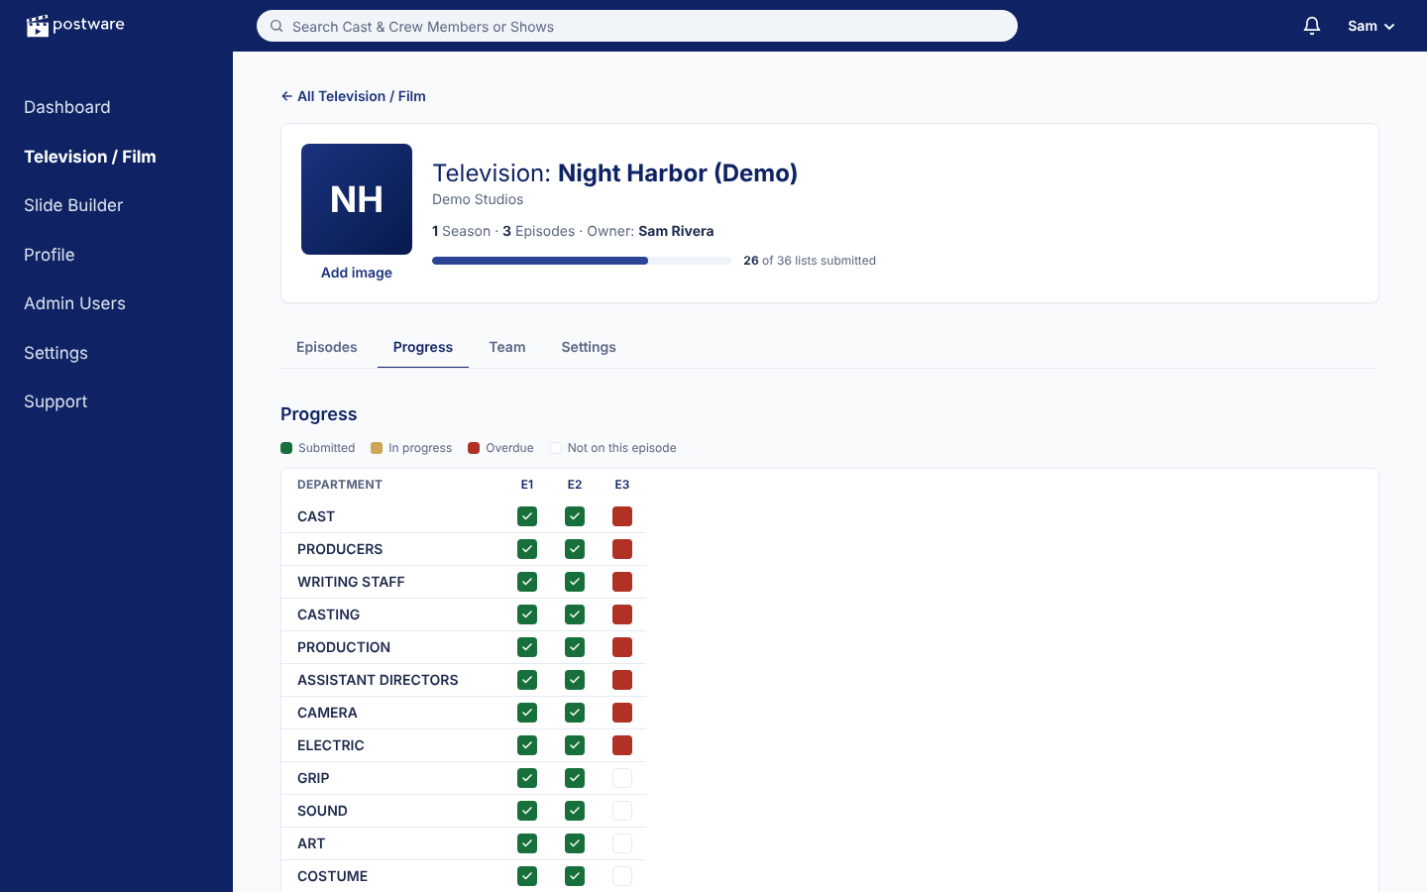Open Slide Builder from the sidebar
Image resolution: width=1427 pixels, height=892 pixels.
(73, 205)
